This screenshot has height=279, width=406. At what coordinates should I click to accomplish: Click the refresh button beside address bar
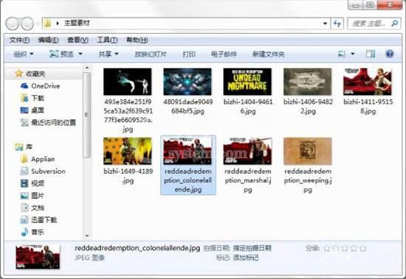coord(337,24)
